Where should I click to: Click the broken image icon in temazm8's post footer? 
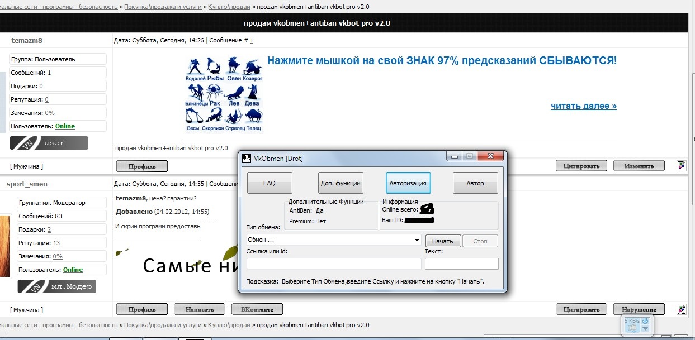point(682,166)
